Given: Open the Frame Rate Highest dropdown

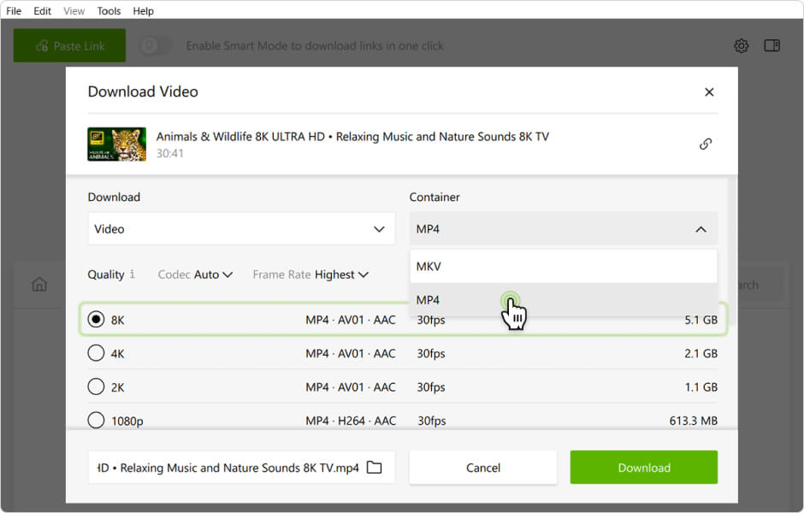Looking at the screenshot, I should pyautogui.click(x=310, y=274).
